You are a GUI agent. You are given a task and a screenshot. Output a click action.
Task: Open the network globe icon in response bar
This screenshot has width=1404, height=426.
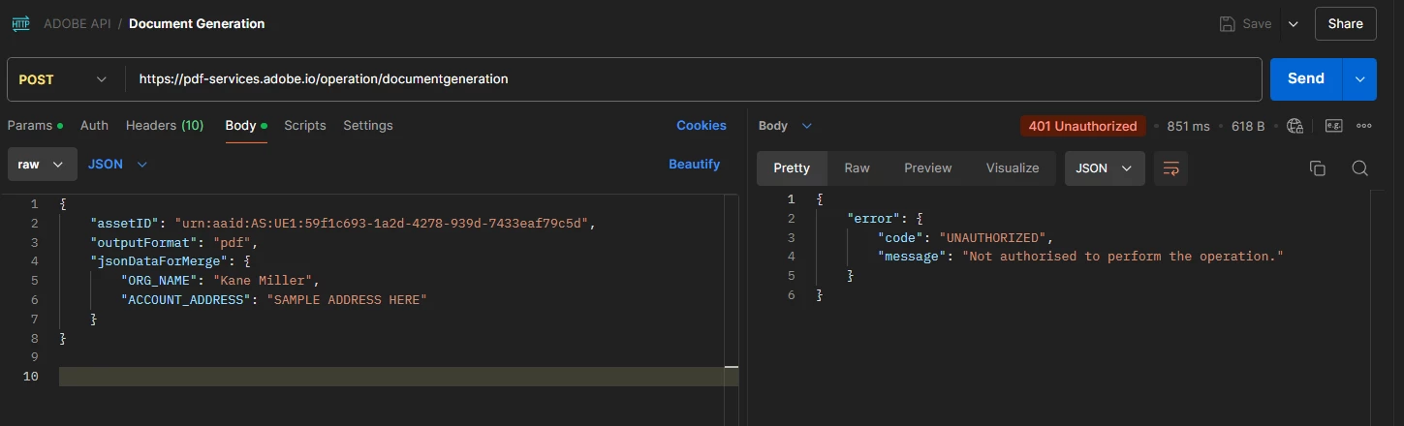(x=1295, y=126)
